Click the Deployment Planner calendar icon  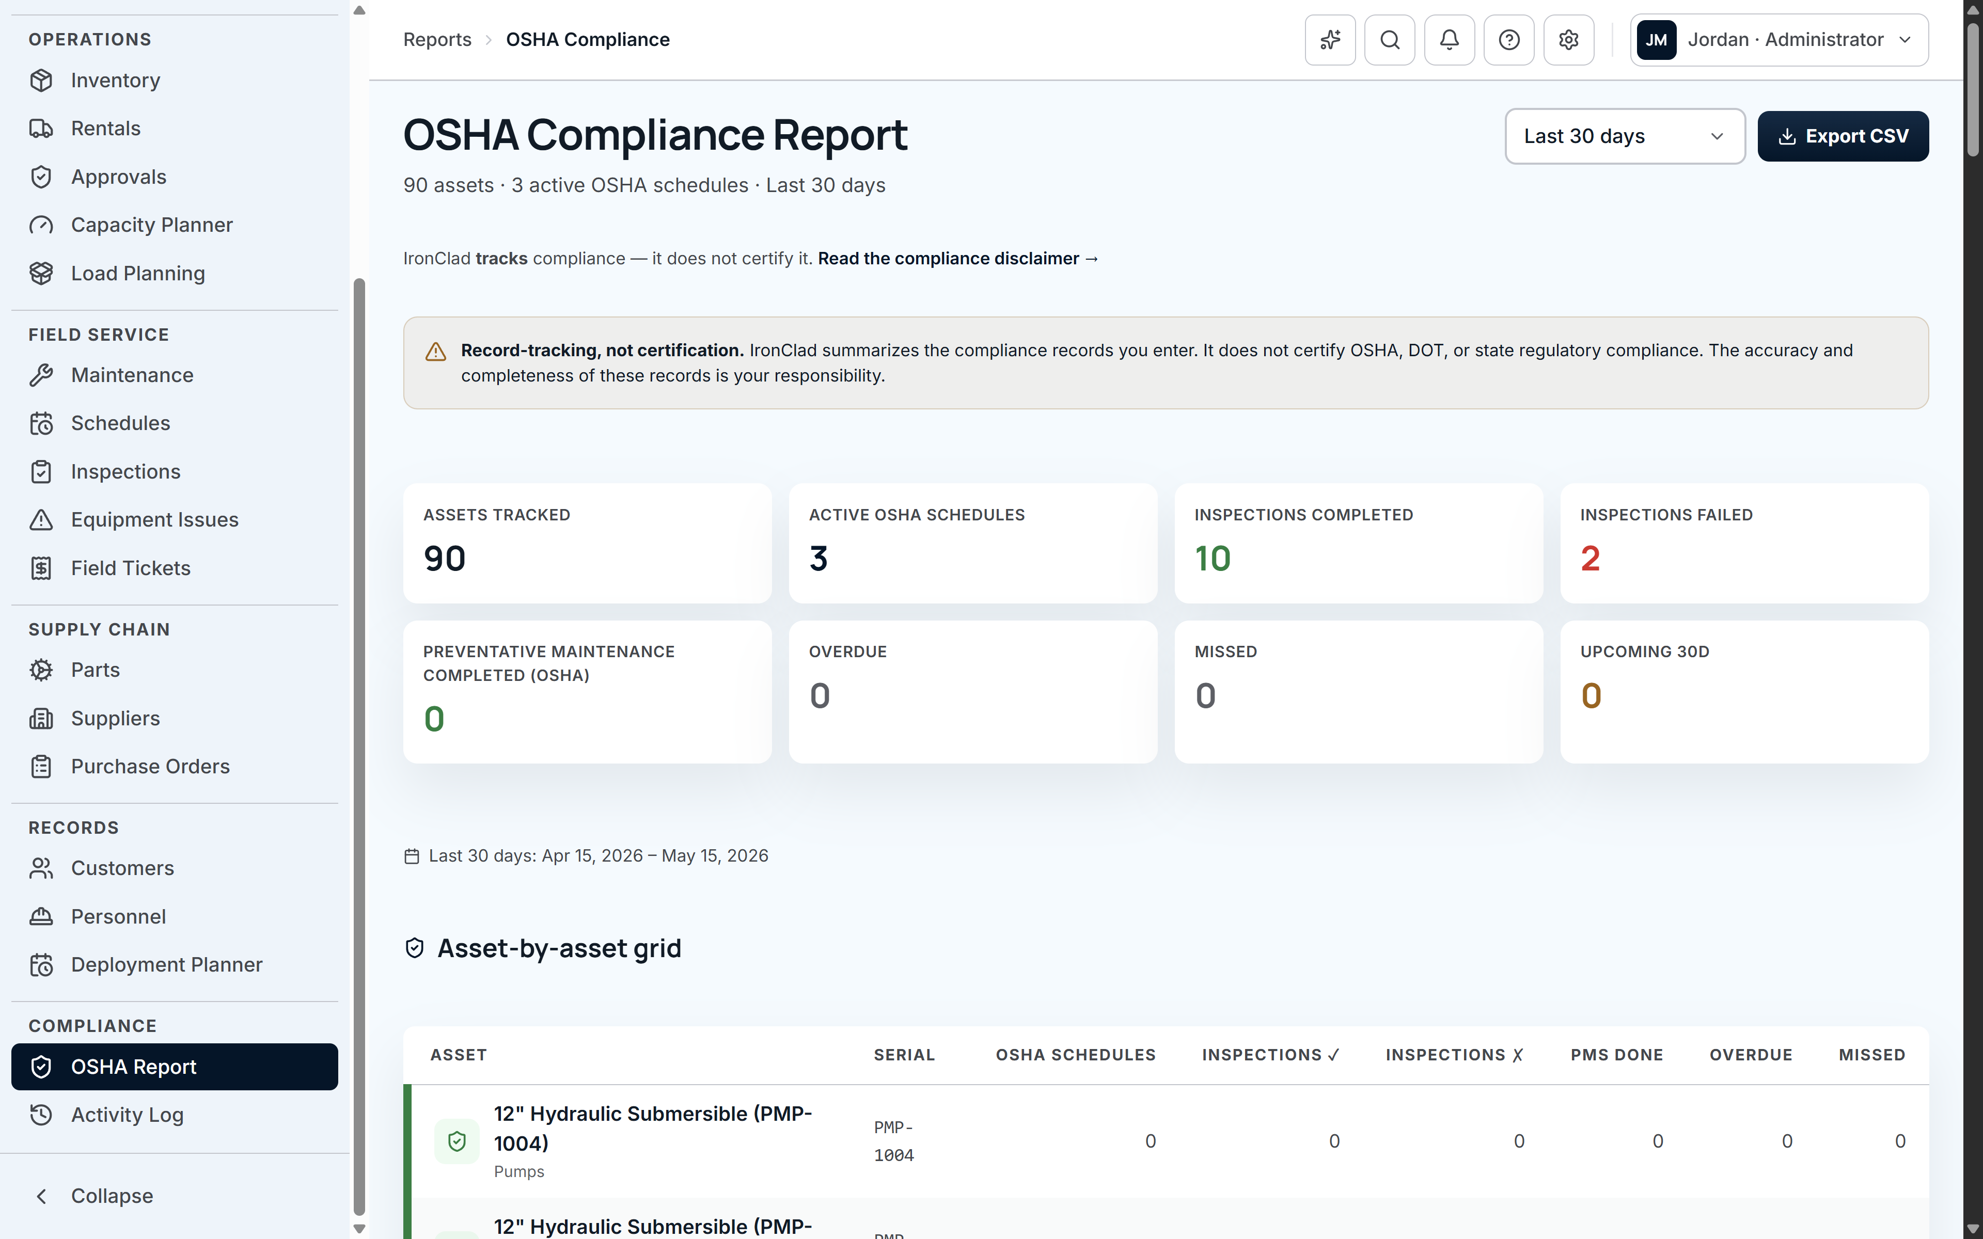click(x=41, y=964)
